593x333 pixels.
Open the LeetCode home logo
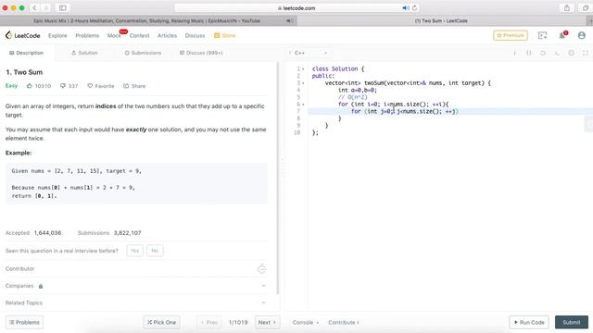22,35
